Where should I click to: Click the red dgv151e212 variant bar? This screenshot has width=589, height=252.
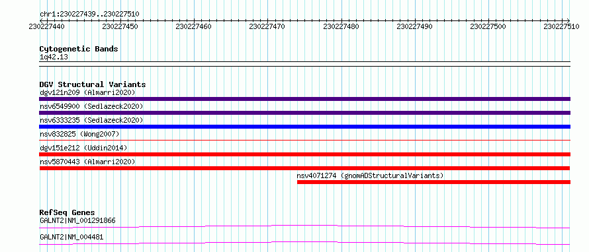point(304,154)
